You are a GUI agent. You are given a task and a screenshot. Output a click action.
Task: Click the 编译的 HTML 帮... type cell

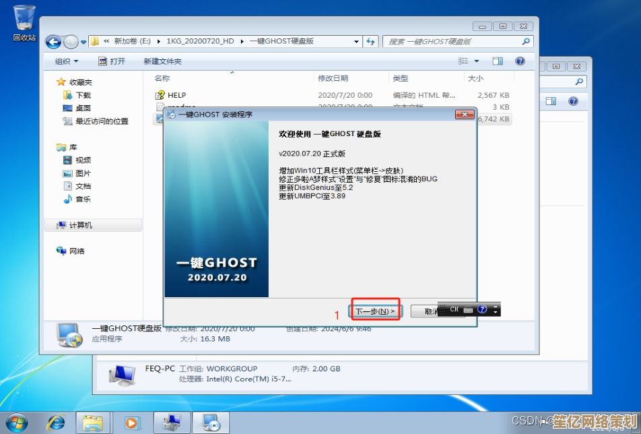(x=424, y=95)
